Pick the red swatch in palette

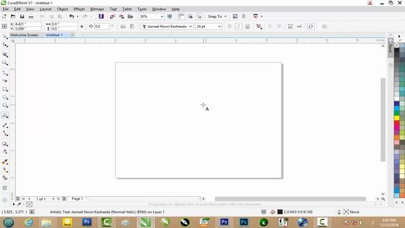397,123
